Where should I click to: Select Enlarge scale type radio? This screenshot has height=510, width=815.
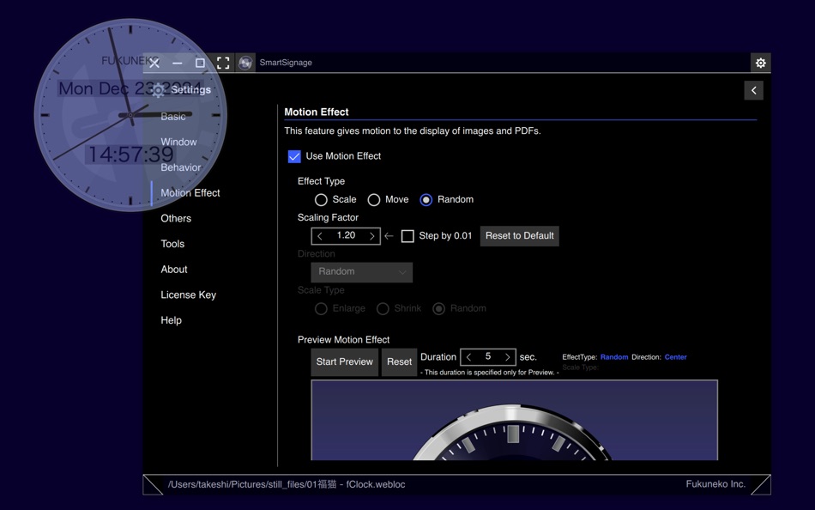pos(321,308)
